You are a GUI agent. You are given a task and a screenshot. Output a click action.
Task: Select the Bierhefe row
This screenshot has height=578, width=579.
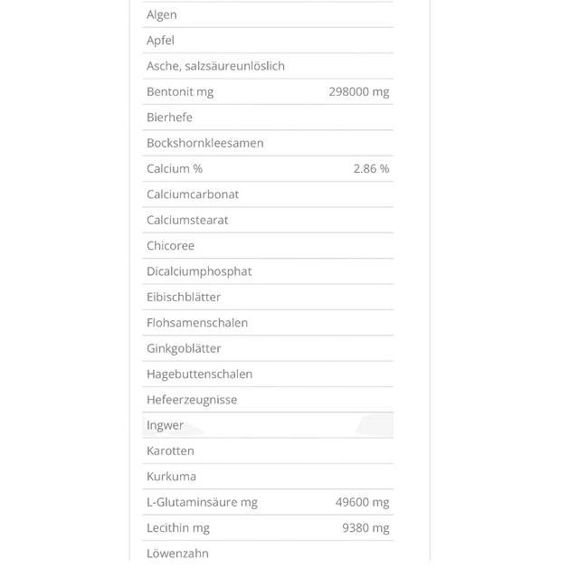click(x=170, y=118)
